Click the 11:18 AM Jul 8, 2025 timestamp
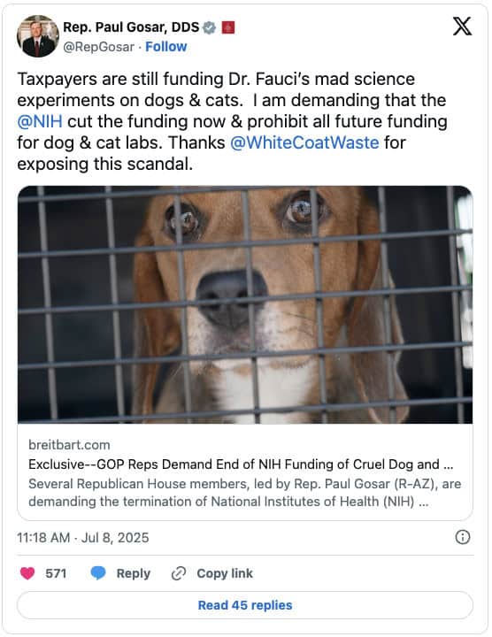Viewport: 492px width, 637px height. (83, 538)
